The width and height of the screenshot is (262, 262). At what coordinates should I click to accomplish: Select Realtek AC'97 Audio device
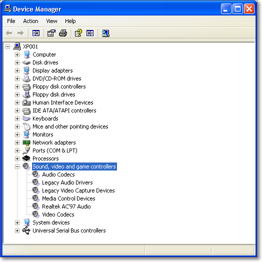click(x=66, y=206)
